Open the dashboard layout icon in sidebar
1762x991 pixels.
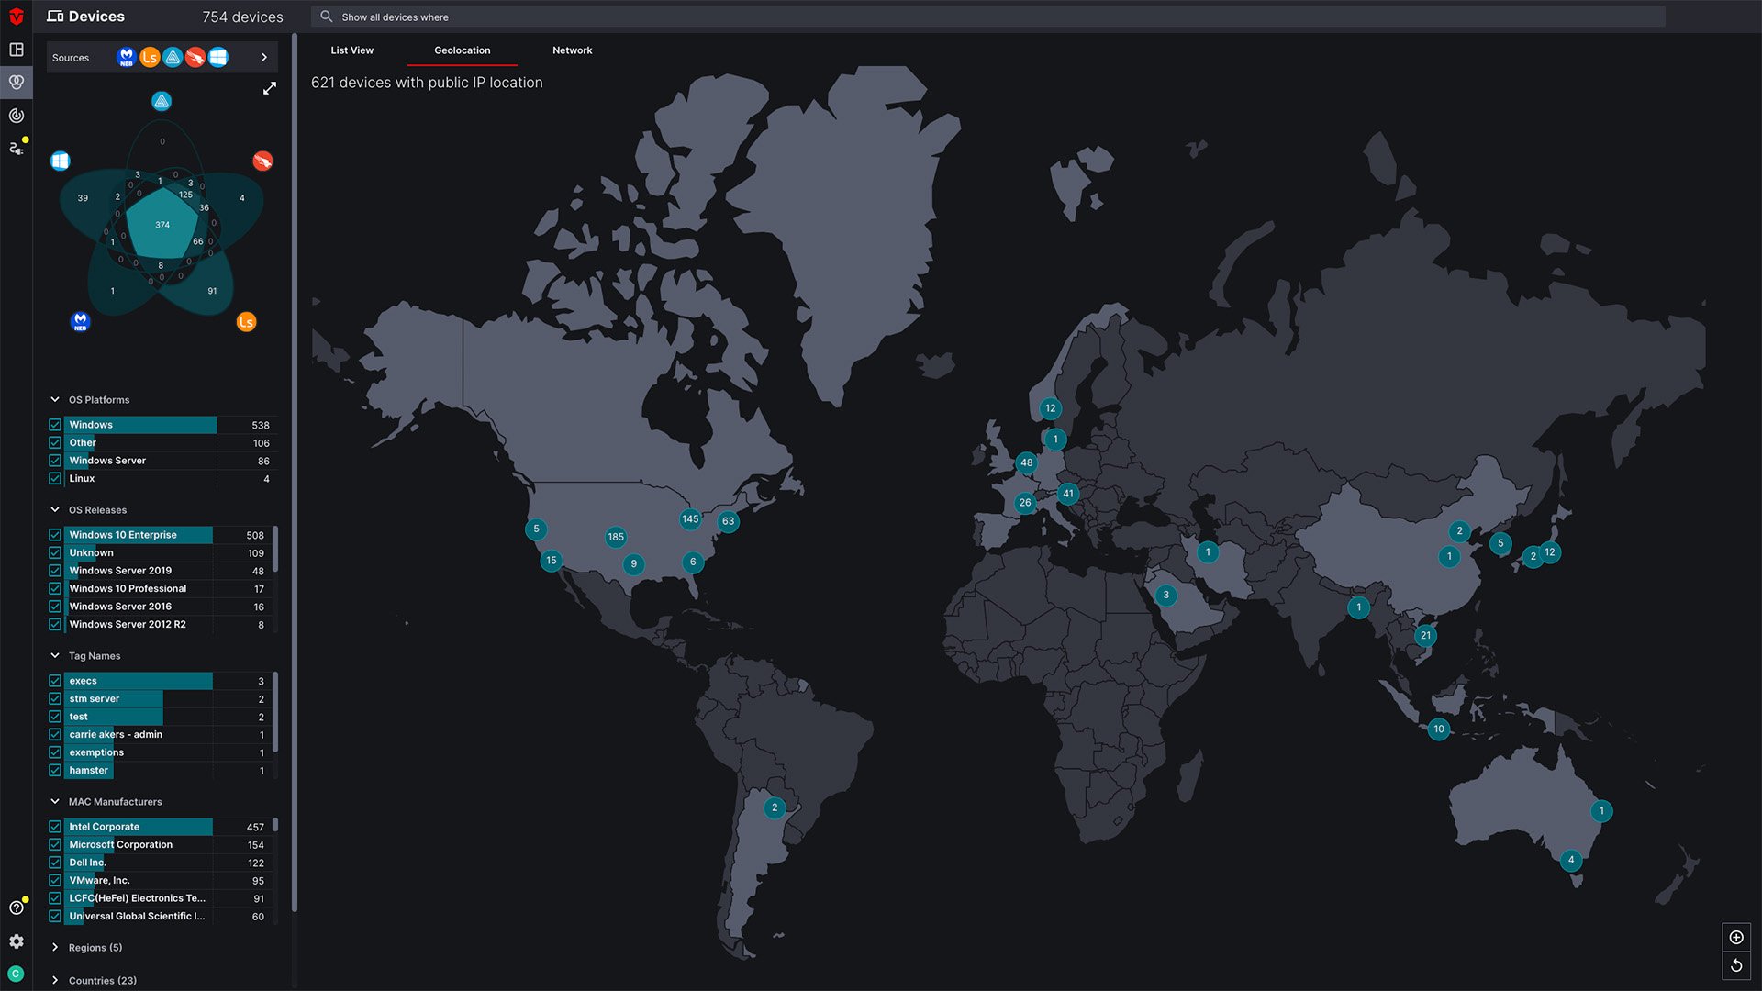pyautogui.click(x=17, y=50)
